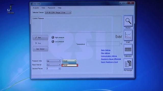Click Export Readings to Excel link
Viewport: 163px width, 91px height.
109,62
